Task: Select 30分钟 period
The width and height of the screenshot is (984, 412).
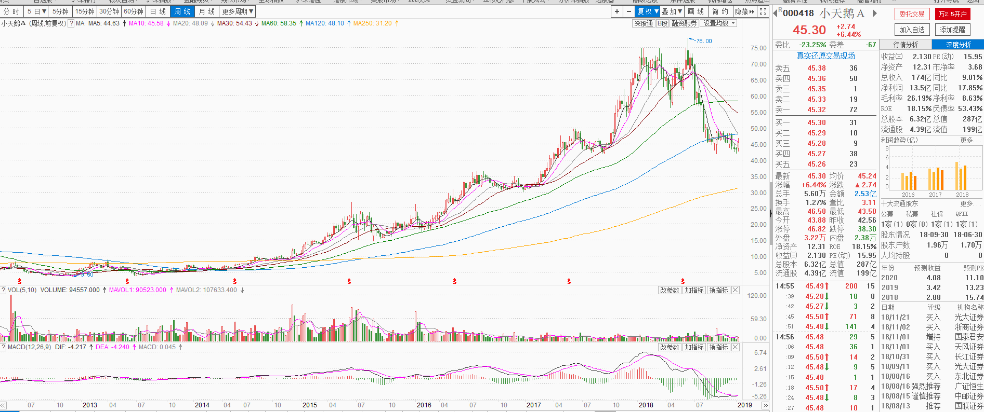Action: [109, 11]
